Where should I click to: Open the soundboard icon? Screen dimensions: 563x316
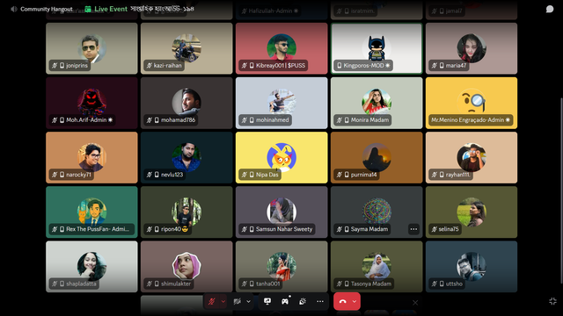click(303, 301)
